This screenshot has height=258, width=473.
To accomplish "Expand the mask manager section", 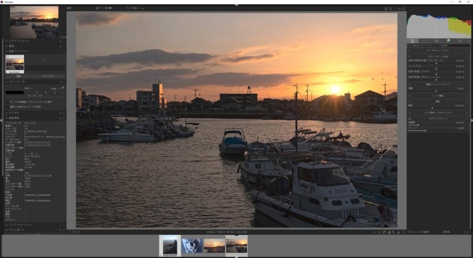I will 20,225.
